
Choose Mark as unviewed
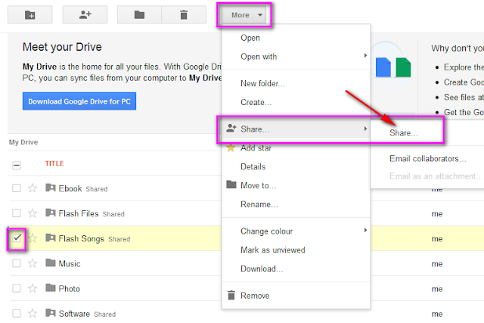(296, 250)
